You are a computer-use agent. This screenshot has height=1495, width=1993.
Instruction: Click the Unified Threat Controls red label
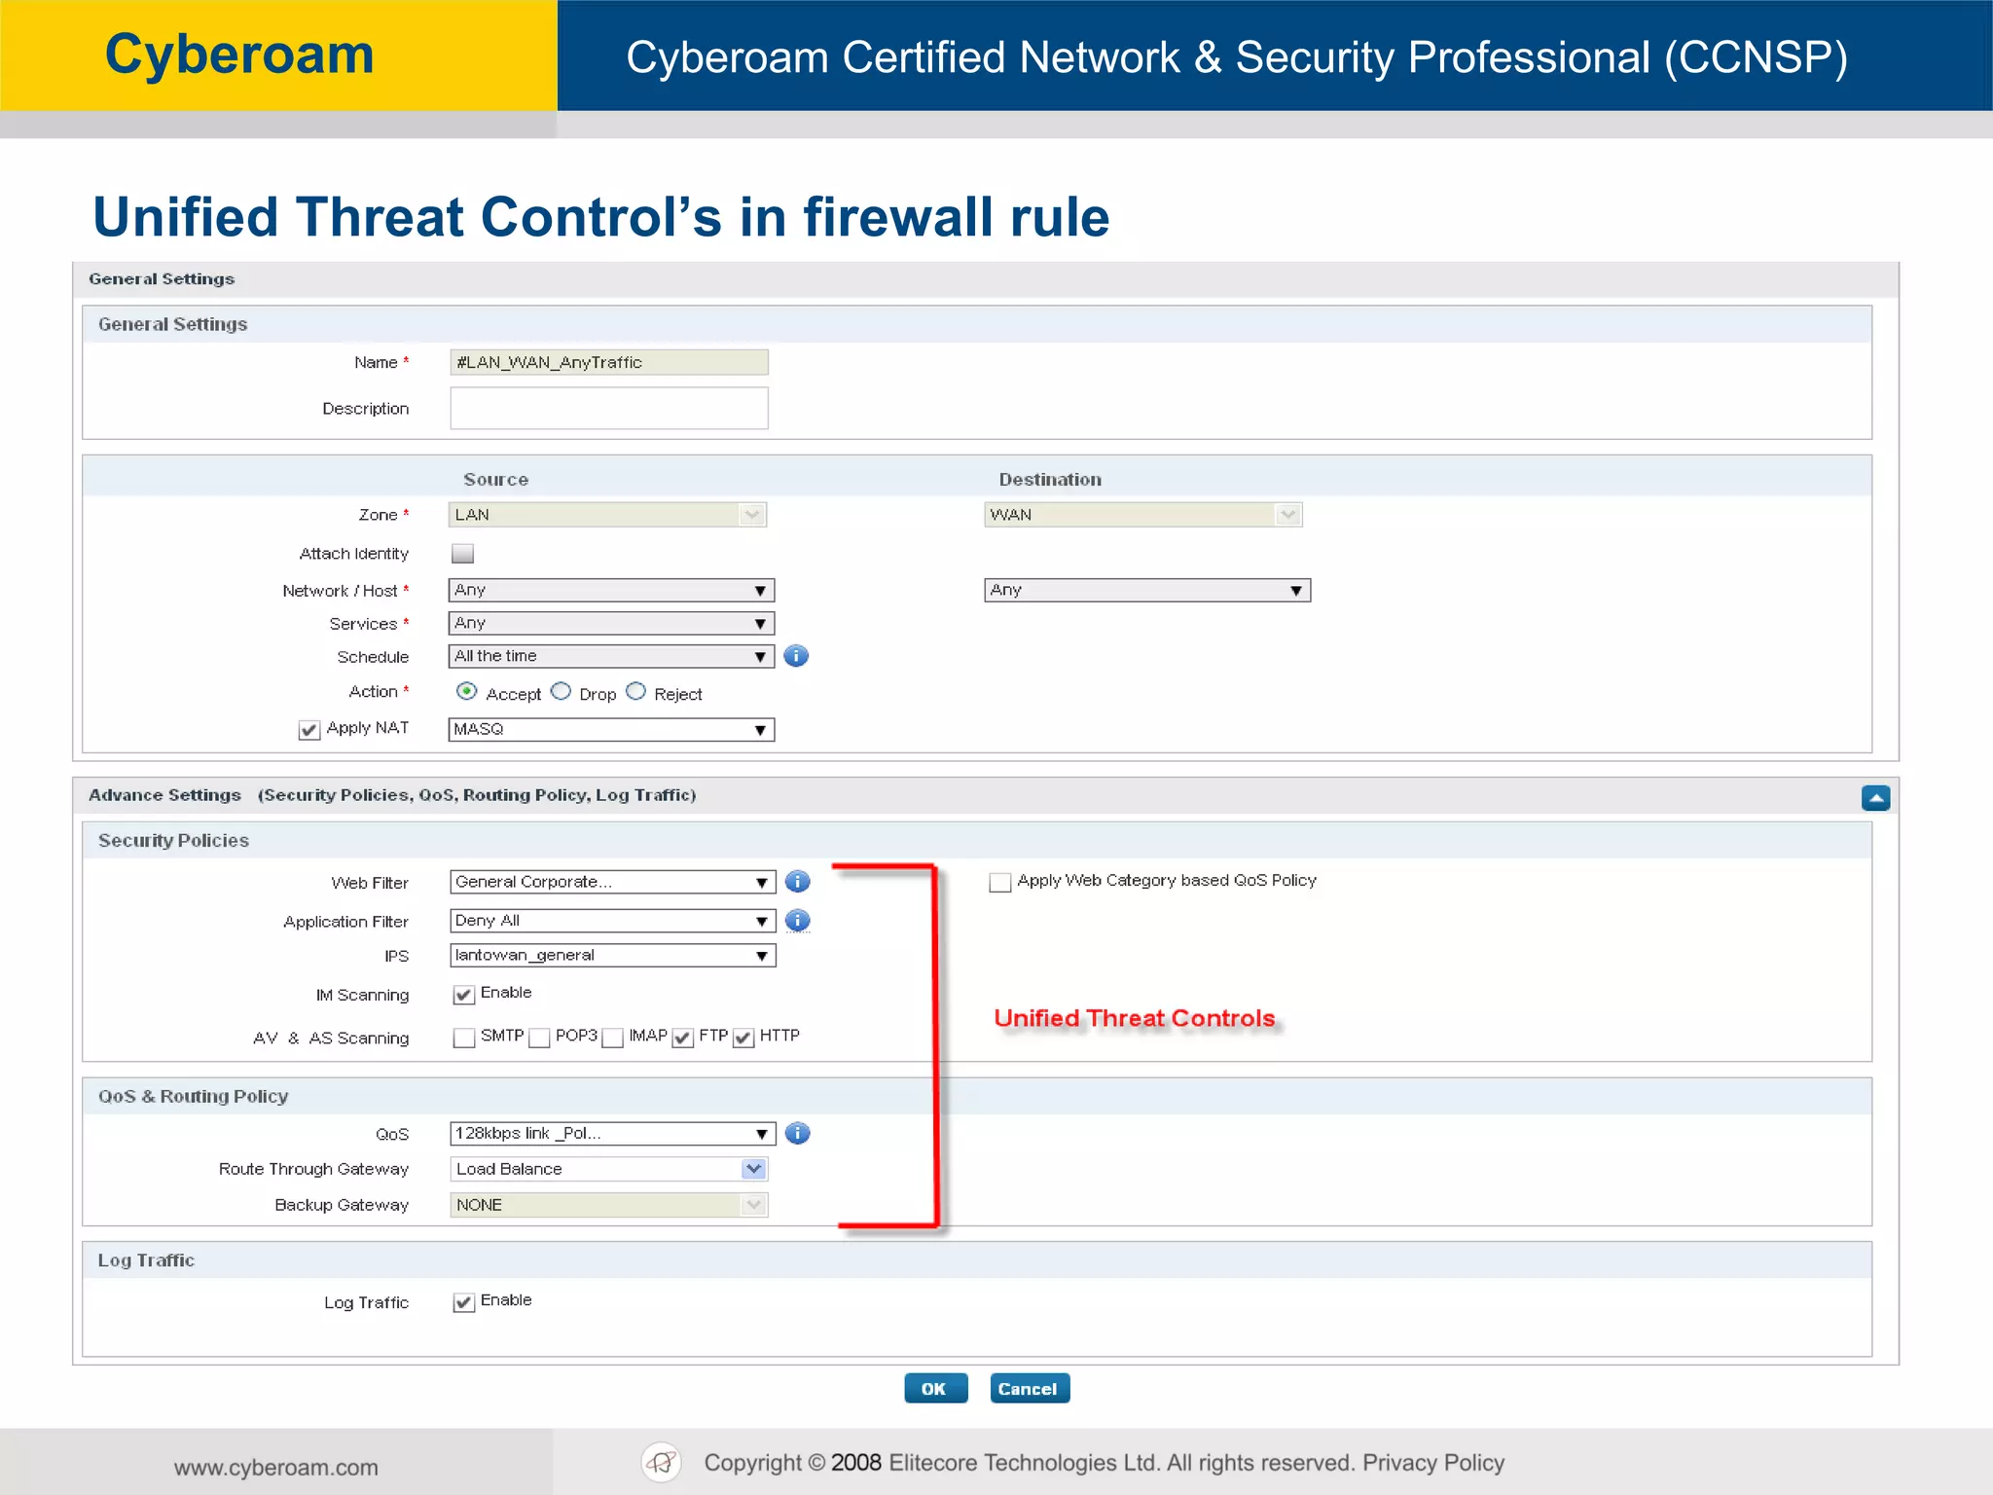pyautogui.click(x=1135, y=1018)
